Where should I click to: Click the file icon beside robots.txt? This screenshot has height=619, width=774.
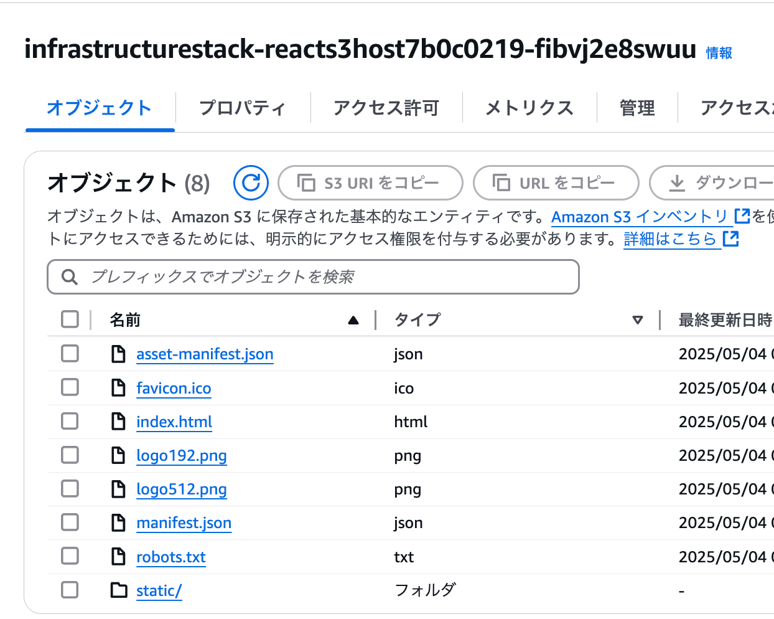[x=118, y=556]
